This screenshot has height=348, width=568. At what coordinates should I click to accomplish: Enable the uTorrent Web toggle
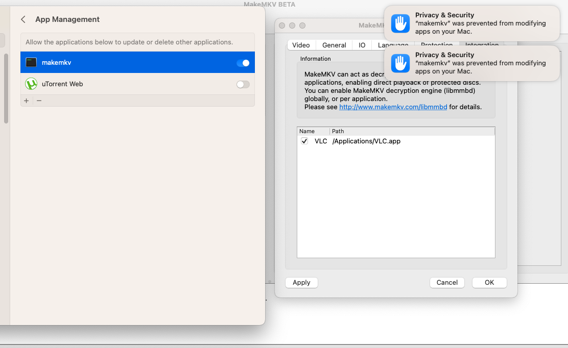tap(243, 84)
